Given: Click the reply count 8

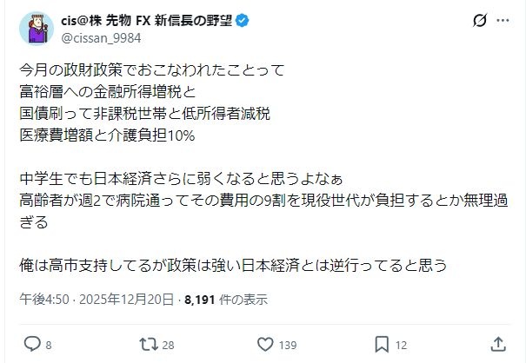Looking at the screenshot, I should coord(48,345).
